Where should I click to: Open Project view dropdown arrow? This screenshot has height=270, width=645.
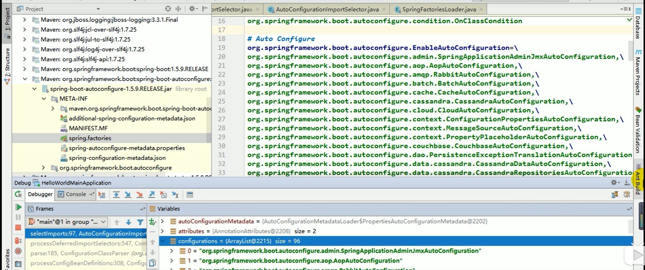(x=98, y=9)
